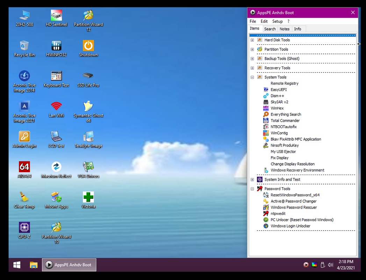
Task: Expand the Partition Tools group
Action: (x=252, y=49)
